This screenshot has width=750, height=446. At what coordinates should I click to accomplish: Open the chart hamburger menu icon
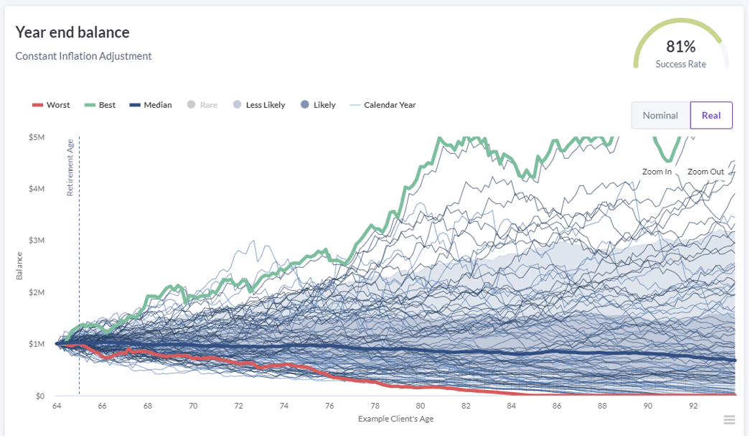[729, 420]
